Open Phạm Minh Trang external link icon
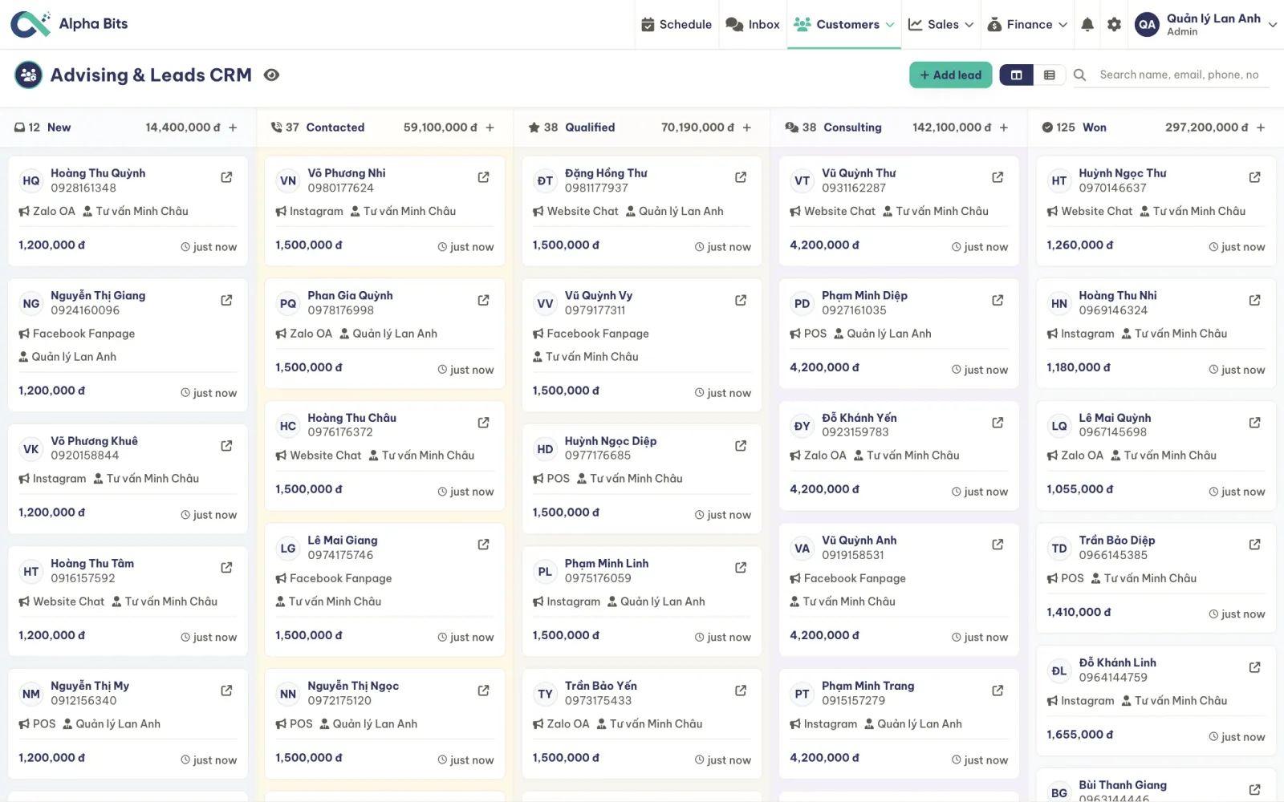The height and width of the screenshot is (802, 1284). tap(998, 691)
